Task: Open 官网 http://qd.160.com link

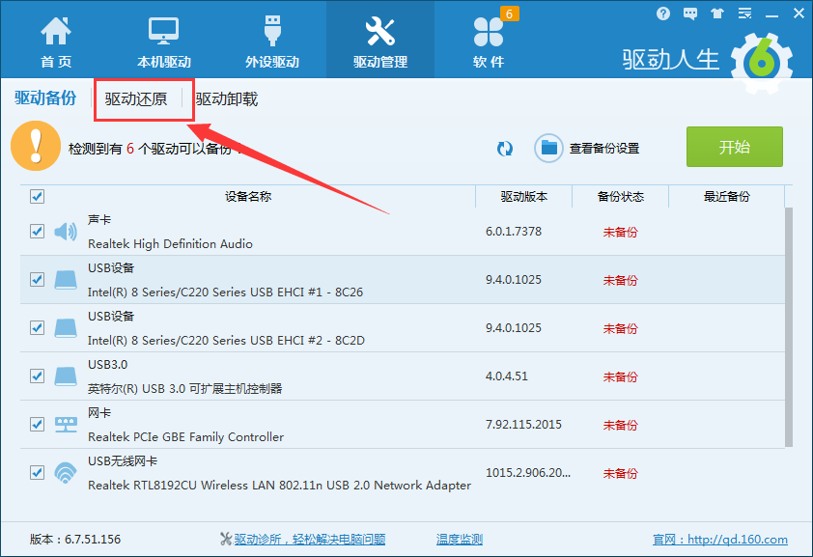Action: click(x=720, y=540)
